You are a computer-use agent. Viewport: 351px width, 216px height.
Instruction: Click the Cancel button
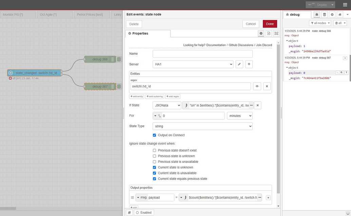point(251,24)
